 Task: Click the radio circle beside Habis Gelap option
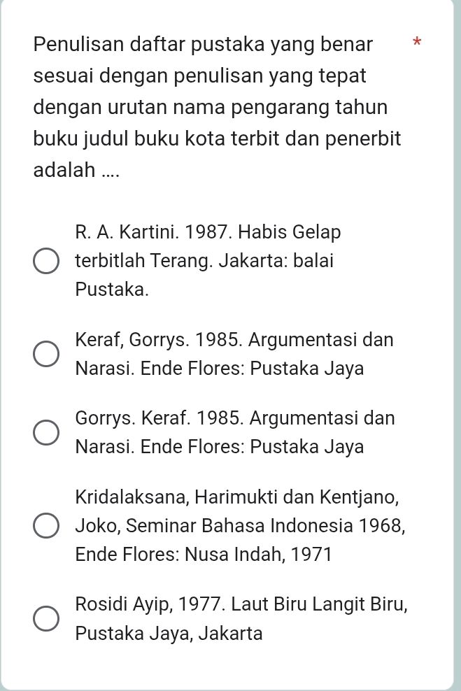pos(46,261)
